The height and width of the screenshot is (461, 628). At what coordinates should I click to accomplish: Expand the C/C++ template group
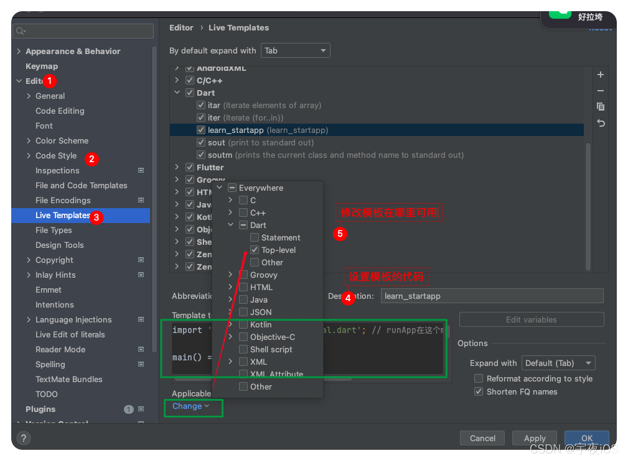pos(177,80)
